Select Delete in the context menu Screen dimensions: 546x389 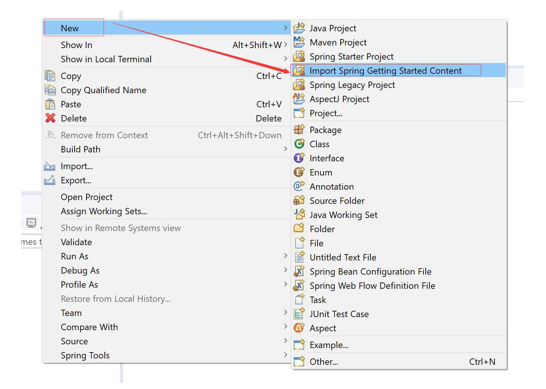166,118
